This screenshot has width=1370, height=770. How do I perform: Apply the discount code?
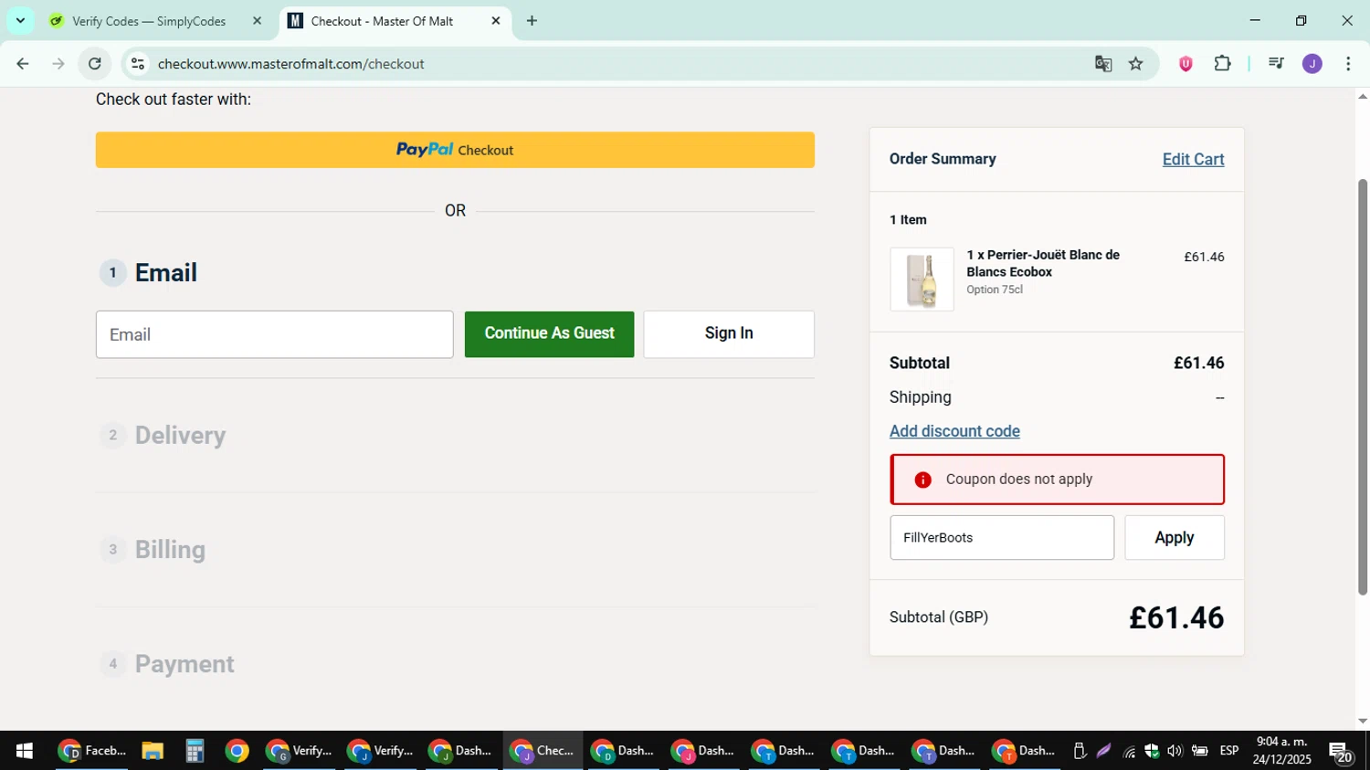(x=1175, y=538)
